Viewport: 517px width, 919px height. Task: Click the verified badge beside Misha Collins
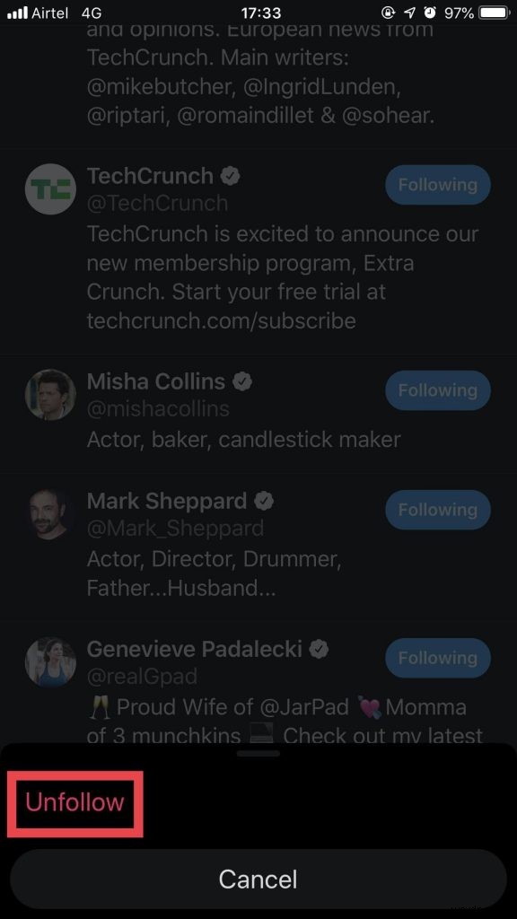point(241,381)
